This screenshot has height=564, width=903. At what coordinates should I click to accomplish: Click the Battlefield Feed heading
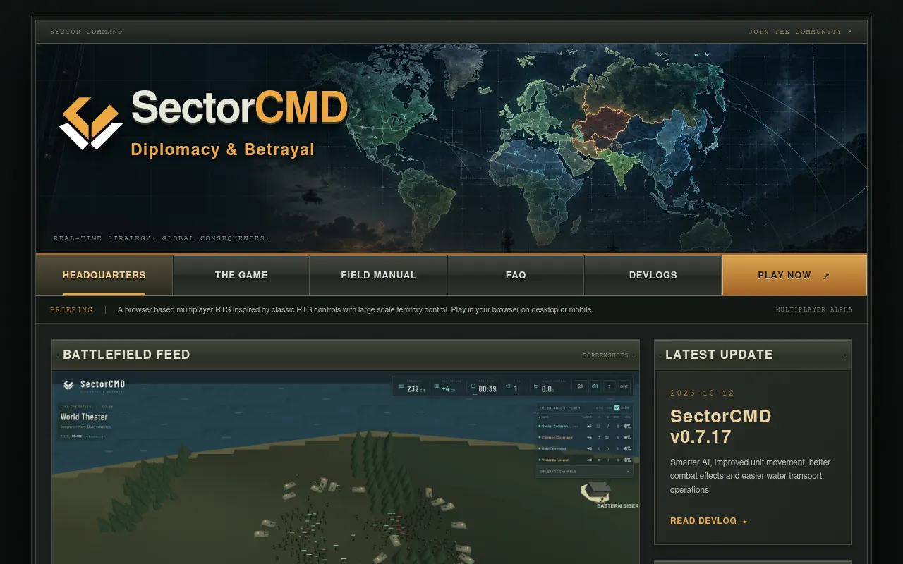point(126,355)
